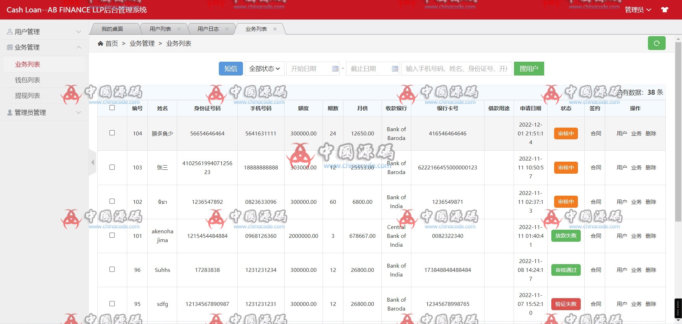Close the 业务列表 tab

coord(275,29)
